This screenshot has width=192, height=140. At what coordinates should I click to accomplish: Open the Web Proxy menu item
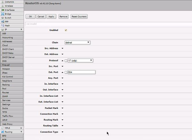[x=12, y=124]
